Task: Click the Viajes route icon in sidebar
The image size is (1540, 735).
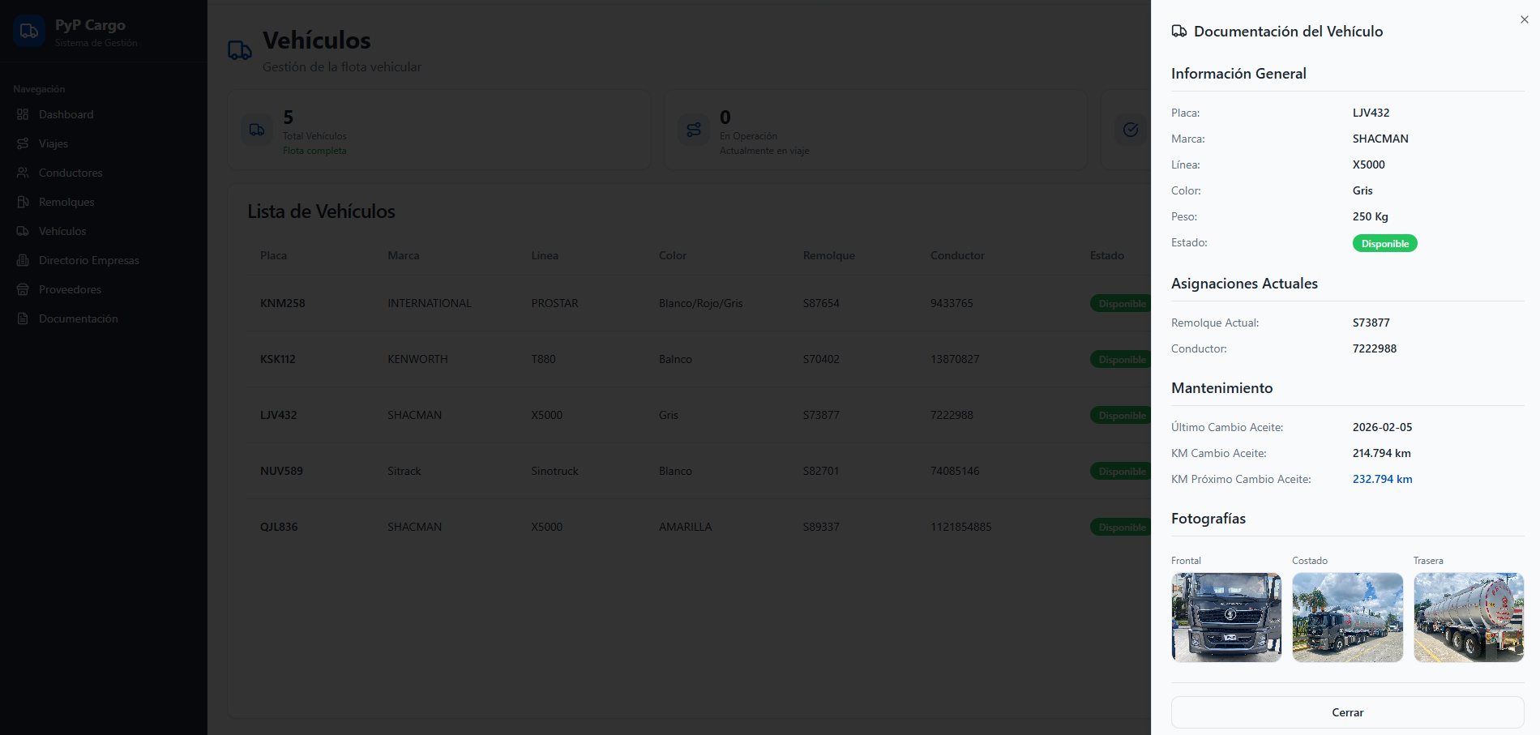Action: pyautogui.click(x=23, y=143)
